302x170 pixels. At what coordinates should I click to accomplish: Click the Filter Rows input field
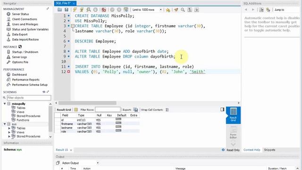(108, 110)
